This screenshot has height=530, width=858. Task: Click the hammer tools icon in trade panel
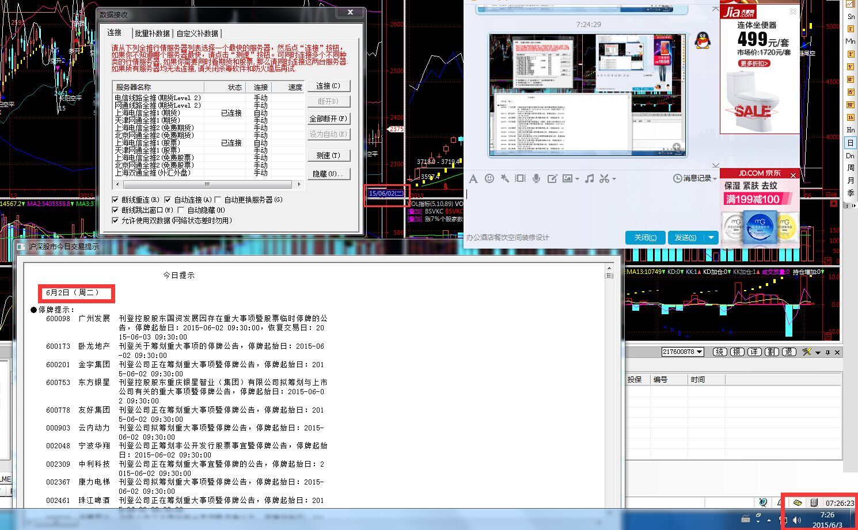pos(806,352)
